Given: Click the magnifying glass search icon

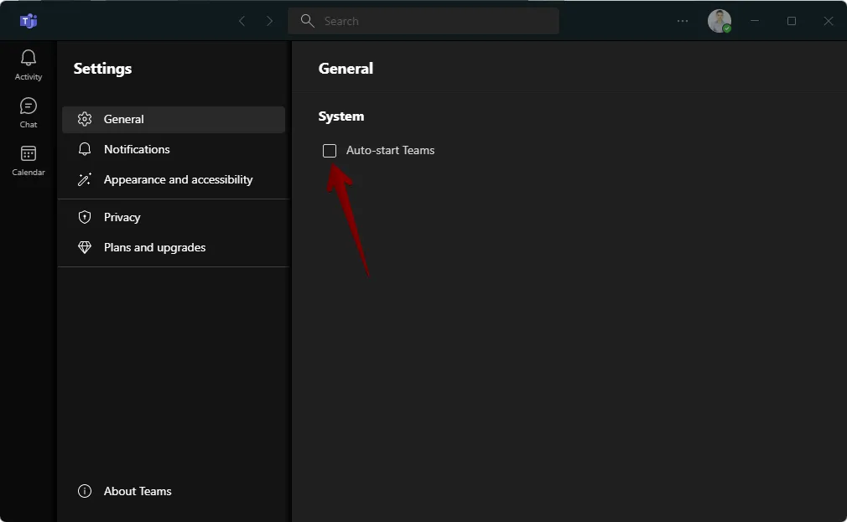Looking at the screenshot, I should (x=307, y=21).
